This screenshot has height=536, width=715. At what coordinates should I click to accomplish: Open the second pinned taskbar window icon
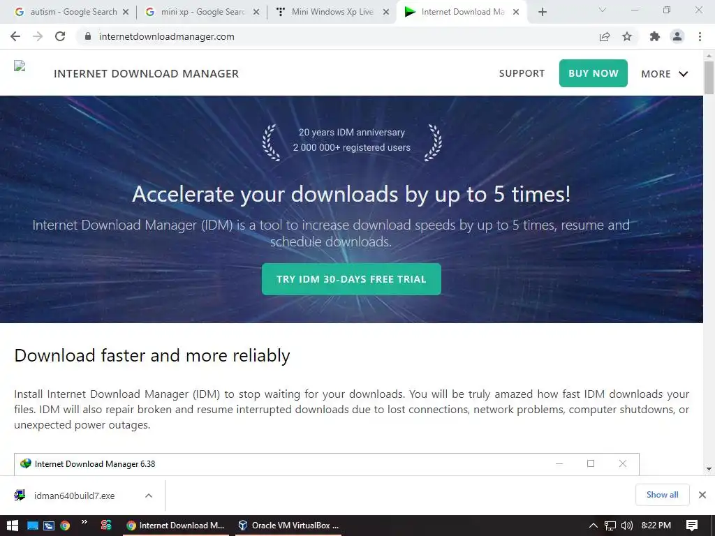[x=48, y=526]
